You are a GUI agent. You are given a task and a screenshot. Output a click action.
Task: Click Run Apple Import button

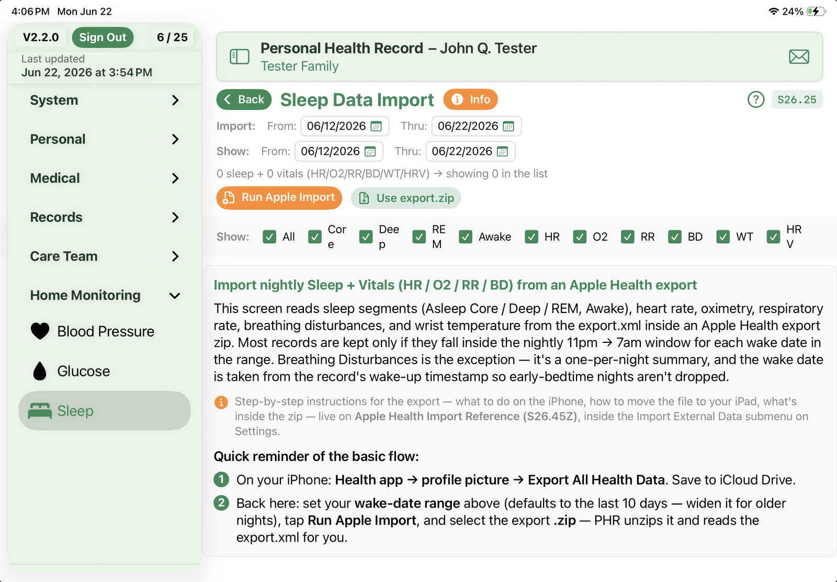(x=279, y=198)
